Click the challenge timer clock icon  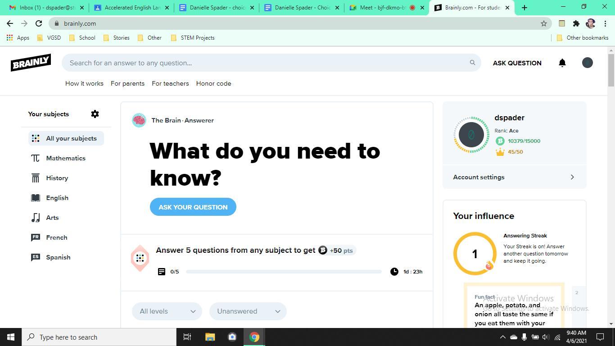394,272
